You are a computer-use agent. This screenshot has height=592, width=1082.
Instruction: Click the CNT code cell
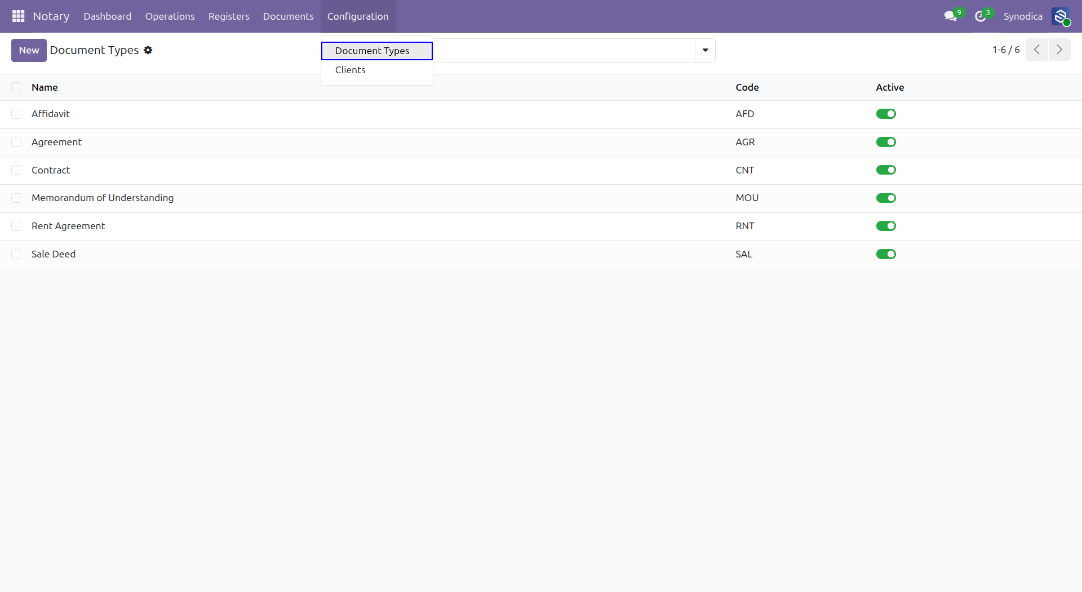coord(744,170)
